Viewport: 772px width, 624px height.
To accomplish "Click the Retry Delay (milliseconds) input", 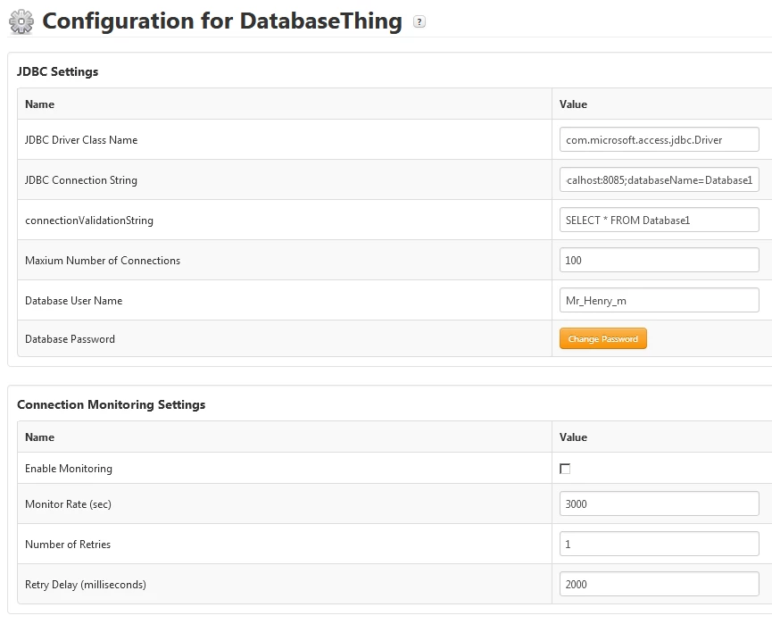I will [x=659, y=584].
